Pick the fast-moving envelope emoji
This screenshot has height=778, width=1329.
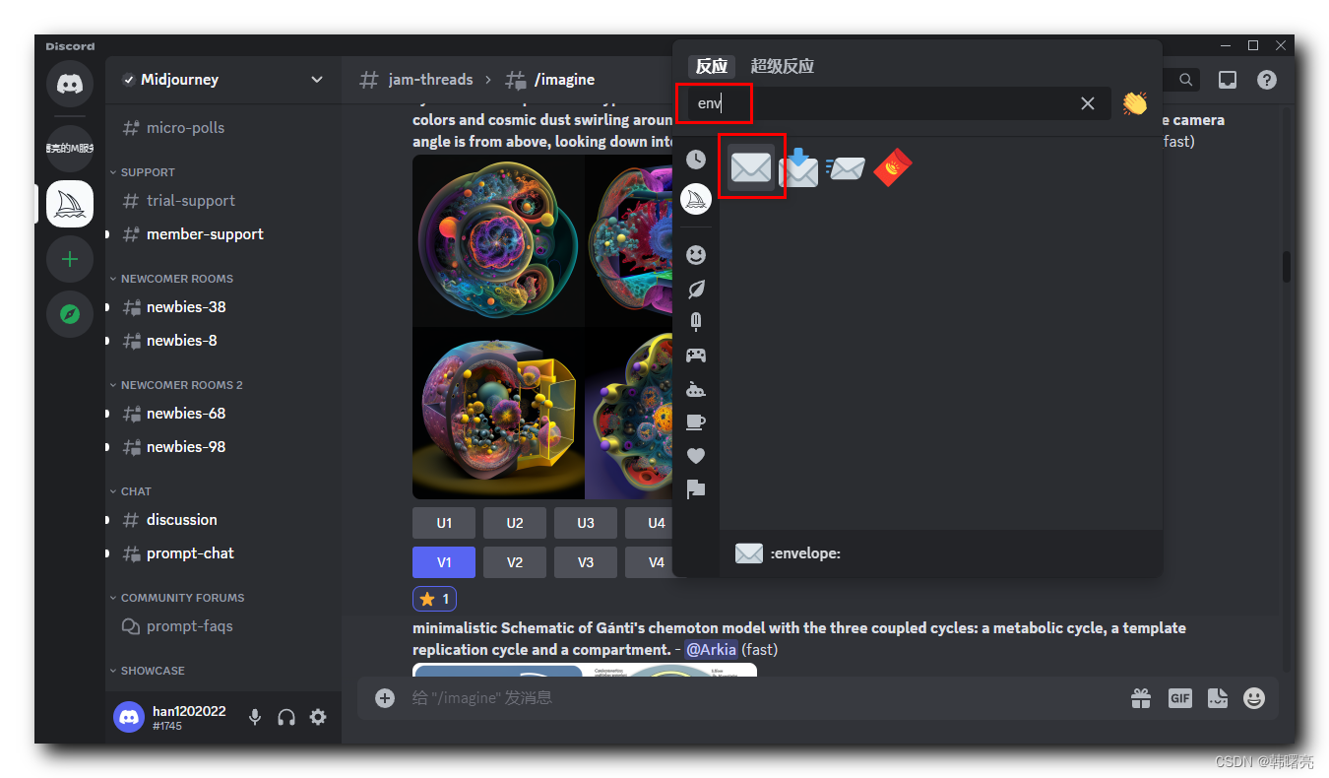click(846, 168)
